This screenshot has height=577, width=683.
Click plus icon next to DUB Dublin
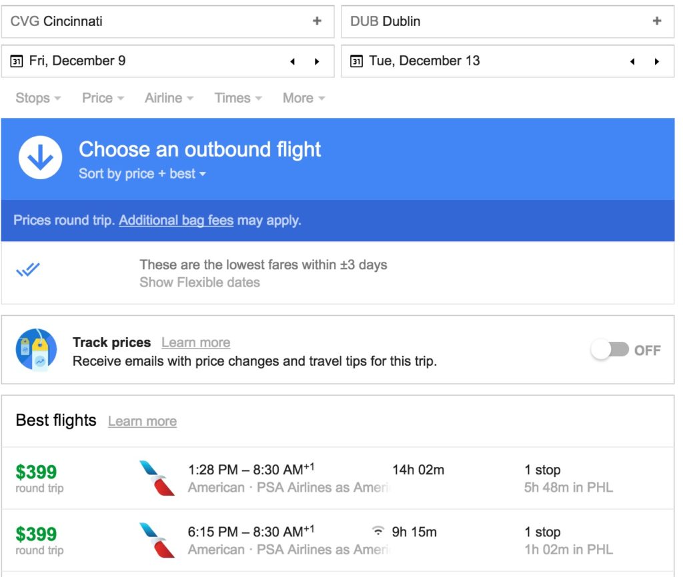click(657, 21)
